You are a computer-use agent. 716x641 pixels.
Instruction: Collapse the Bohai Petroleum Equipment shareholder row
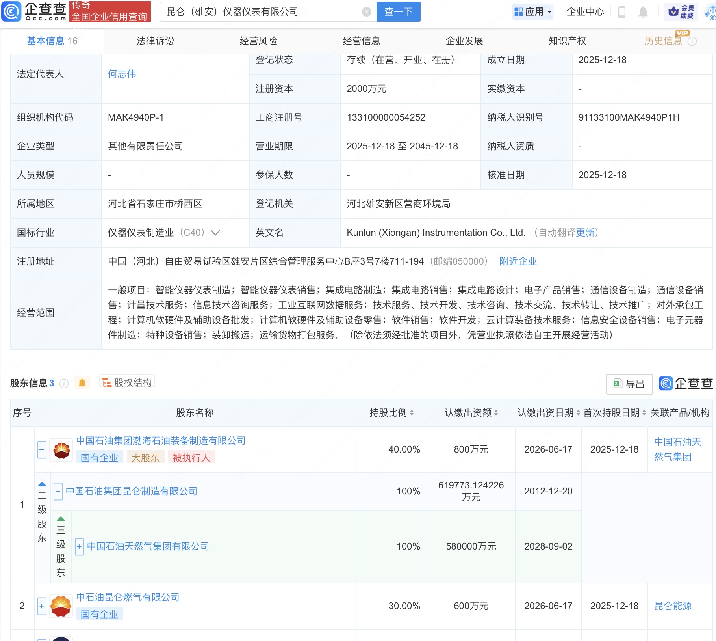42,449
